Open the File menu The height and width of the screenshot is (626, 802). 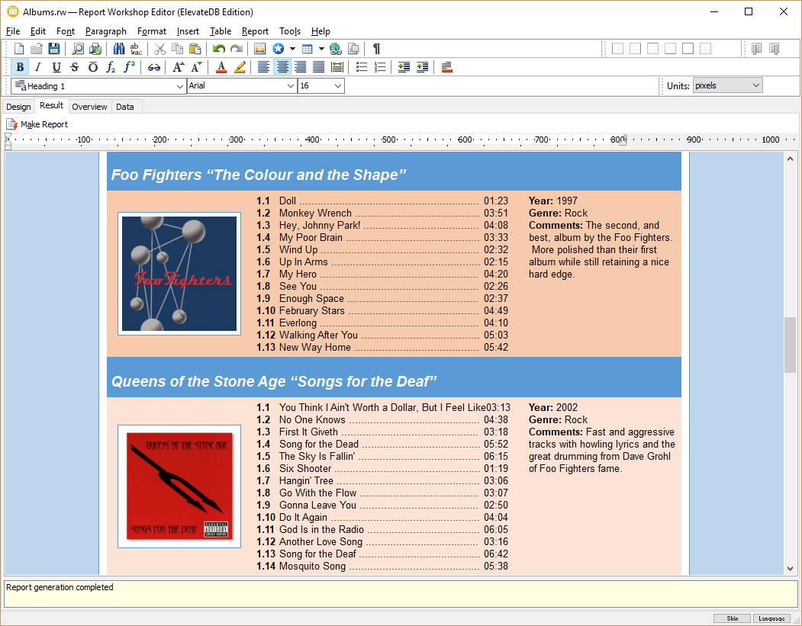(x=13, y=31)
